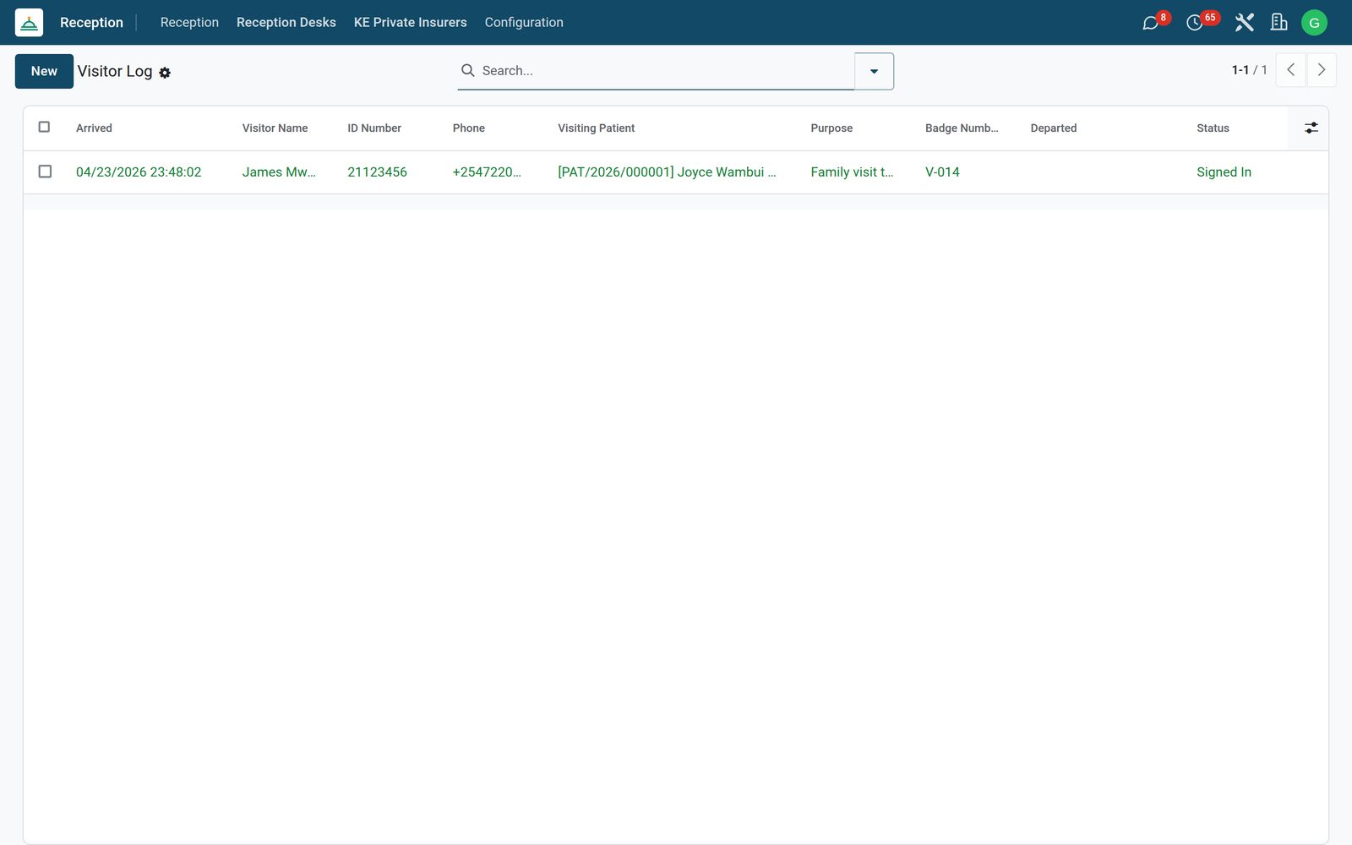Open the user avatar G menu

coord(1314,23)
